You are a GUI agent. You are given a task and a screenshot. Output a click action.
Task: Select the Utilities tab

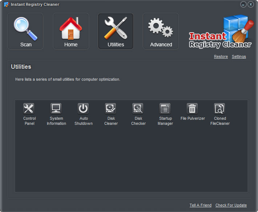pyautogui.click(x=116, y=31)
